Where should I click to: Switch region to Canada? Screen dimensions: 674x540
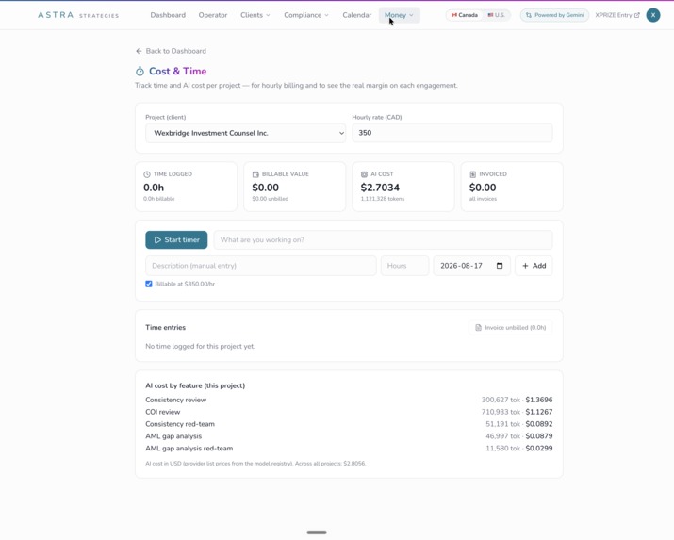pyautogui.click(x=464, y=15)
